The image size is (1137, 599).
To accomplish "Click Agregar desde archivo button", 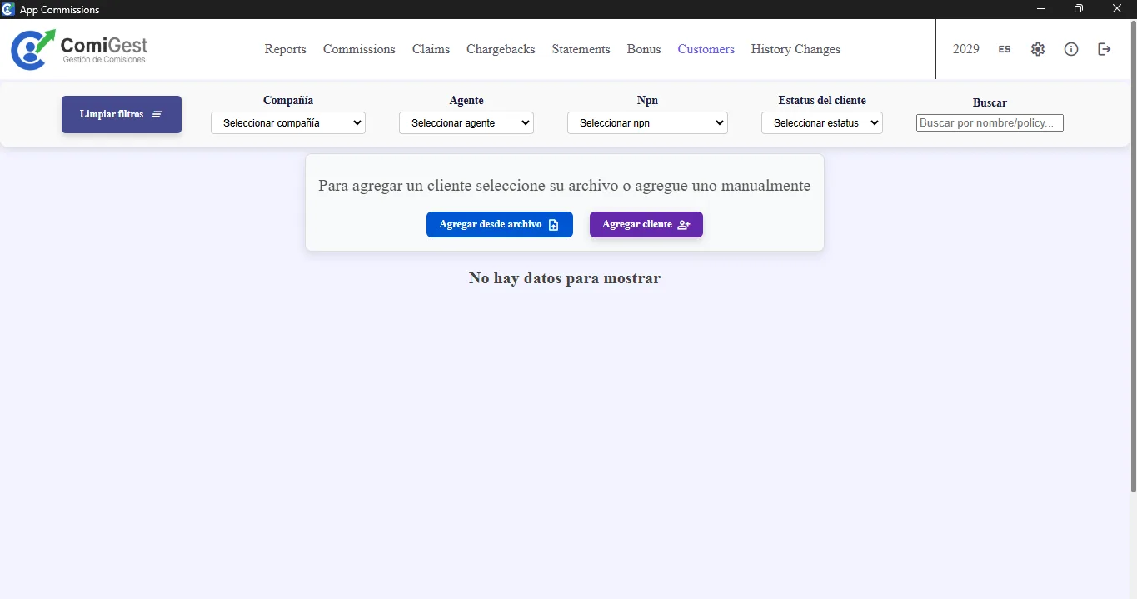I will 500,224.
